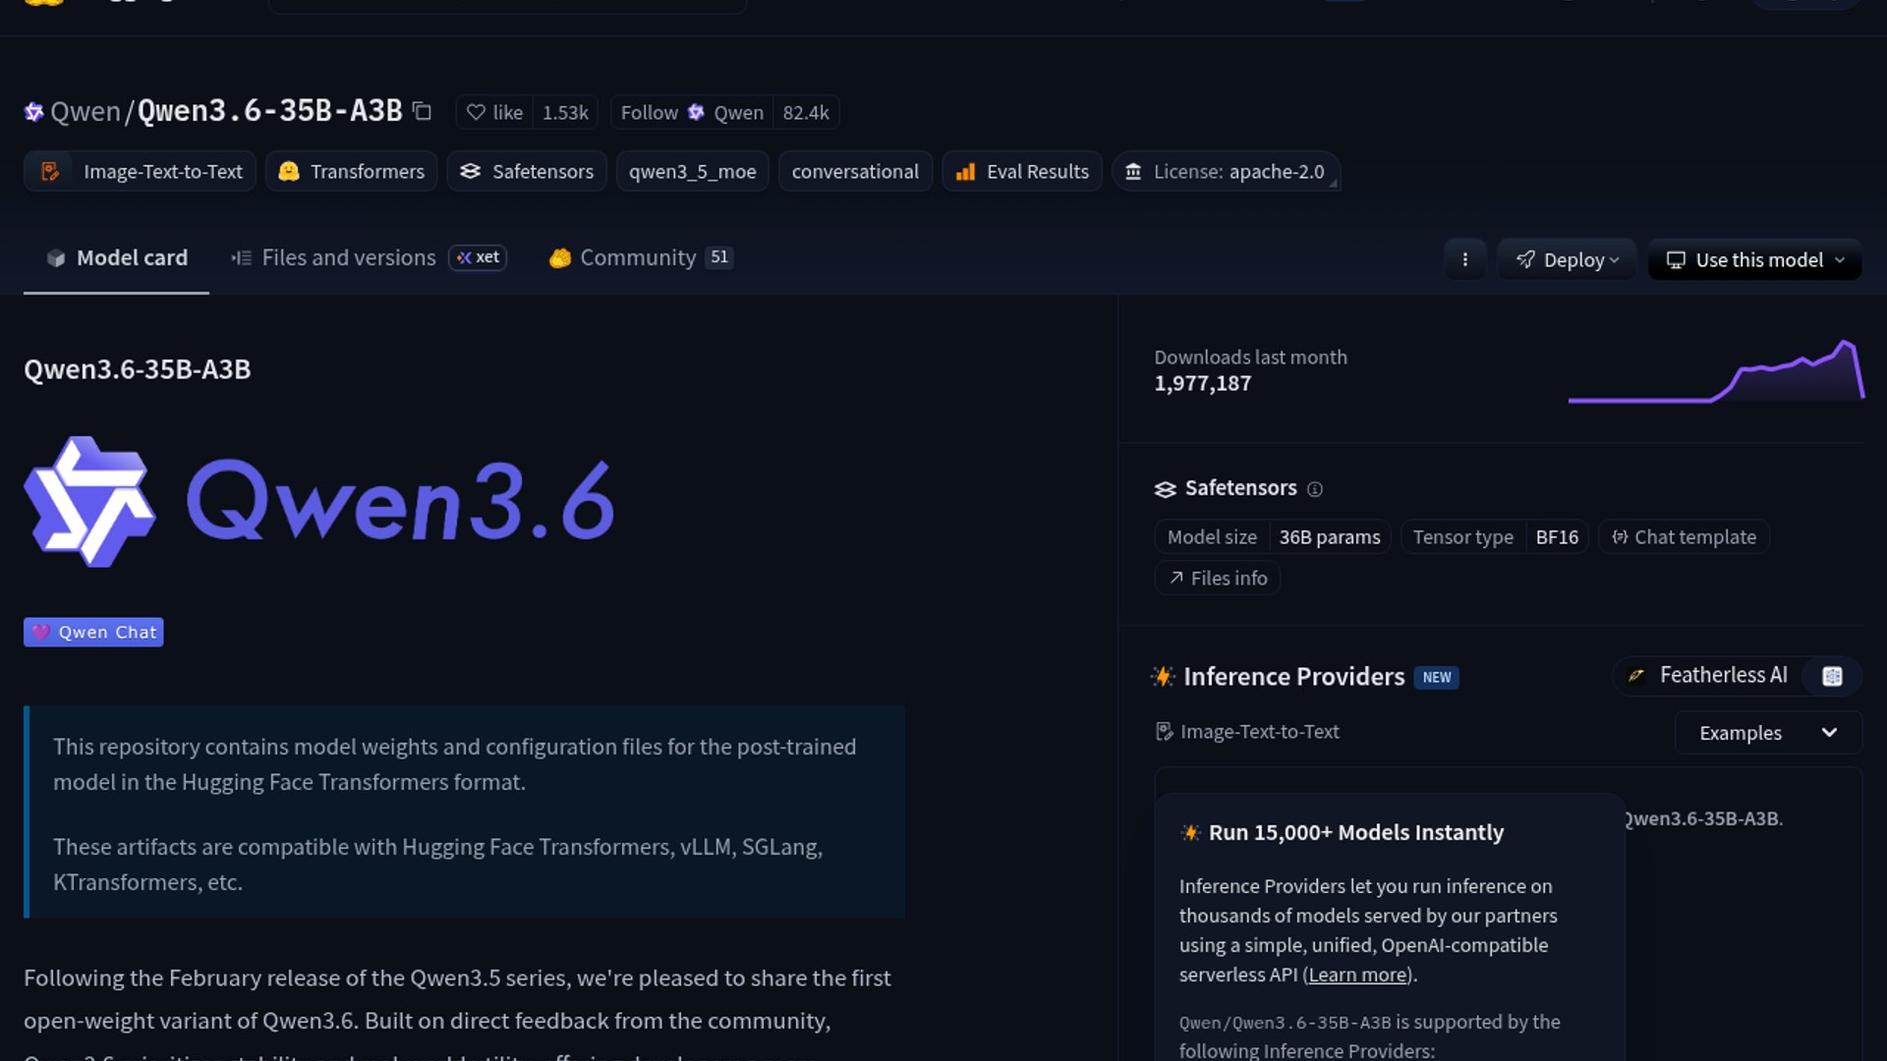Screen dimensions: 1887x1061
Task: Switch to Files and versions tab
Action: click(348, 257)
